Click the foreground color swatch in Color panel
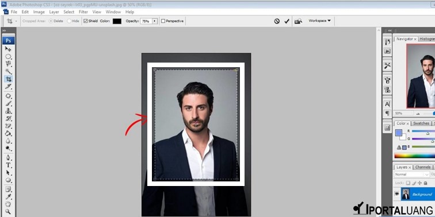 point(399,133)
